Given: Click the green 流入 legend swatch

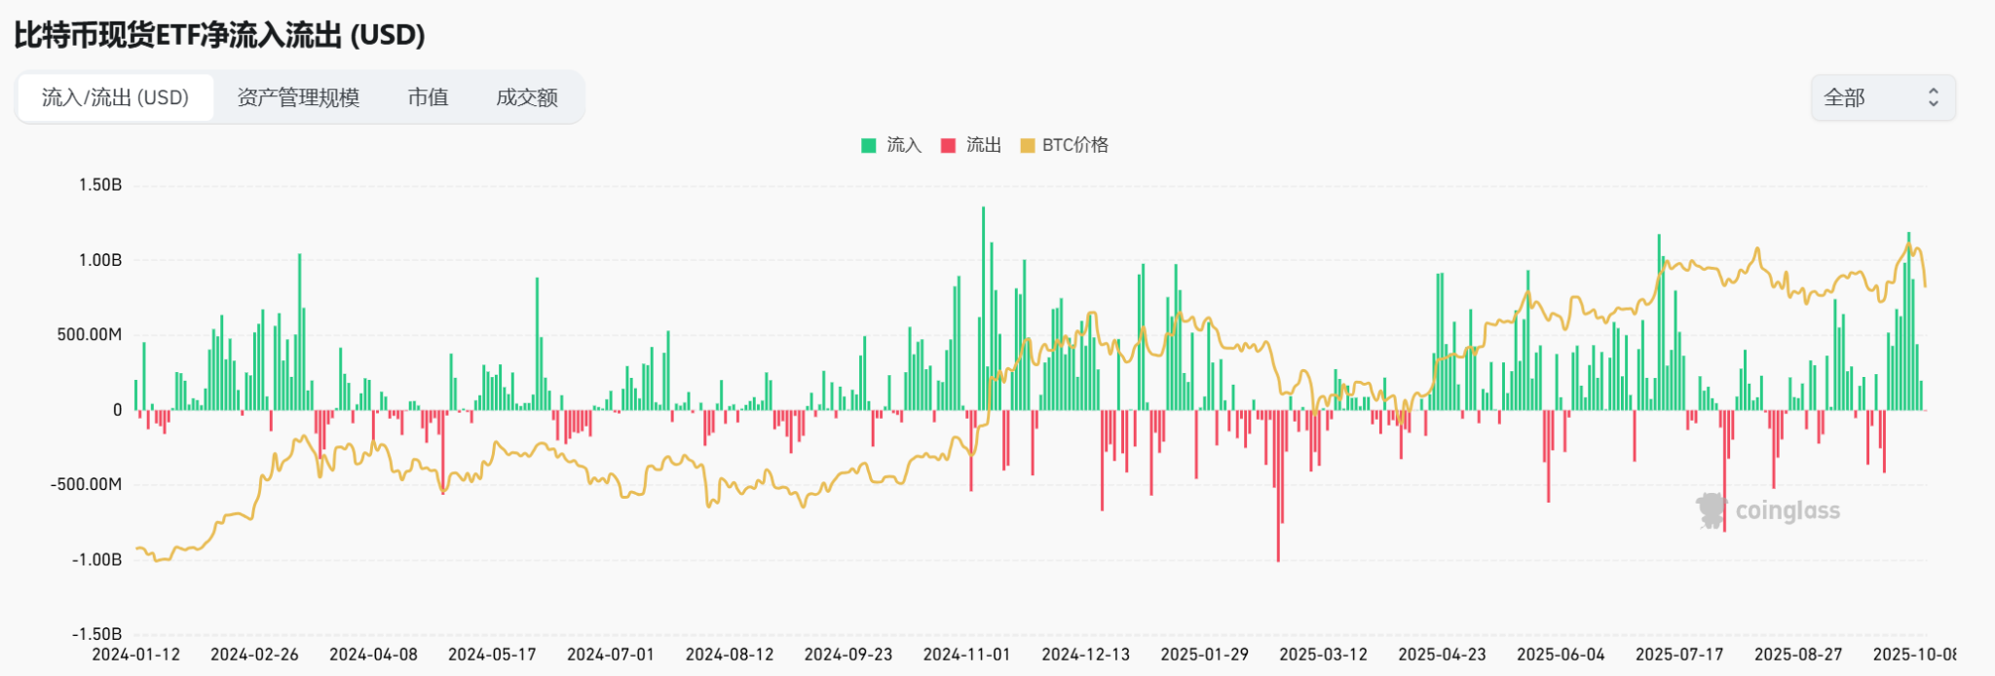Looking at the screenshot, I should [869, 146].
